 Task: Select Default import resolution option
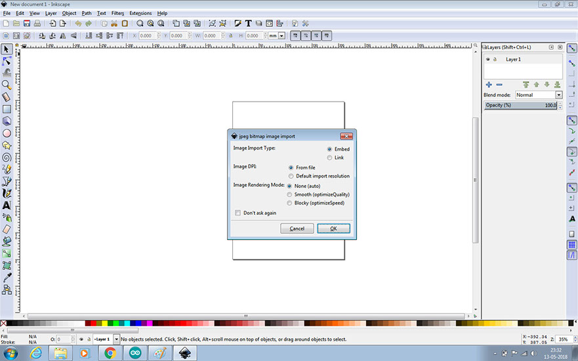(x=291, y=176)
